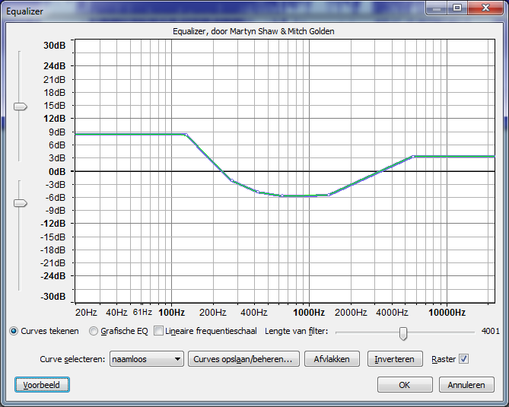Maximize the Equalizer window

457,8
